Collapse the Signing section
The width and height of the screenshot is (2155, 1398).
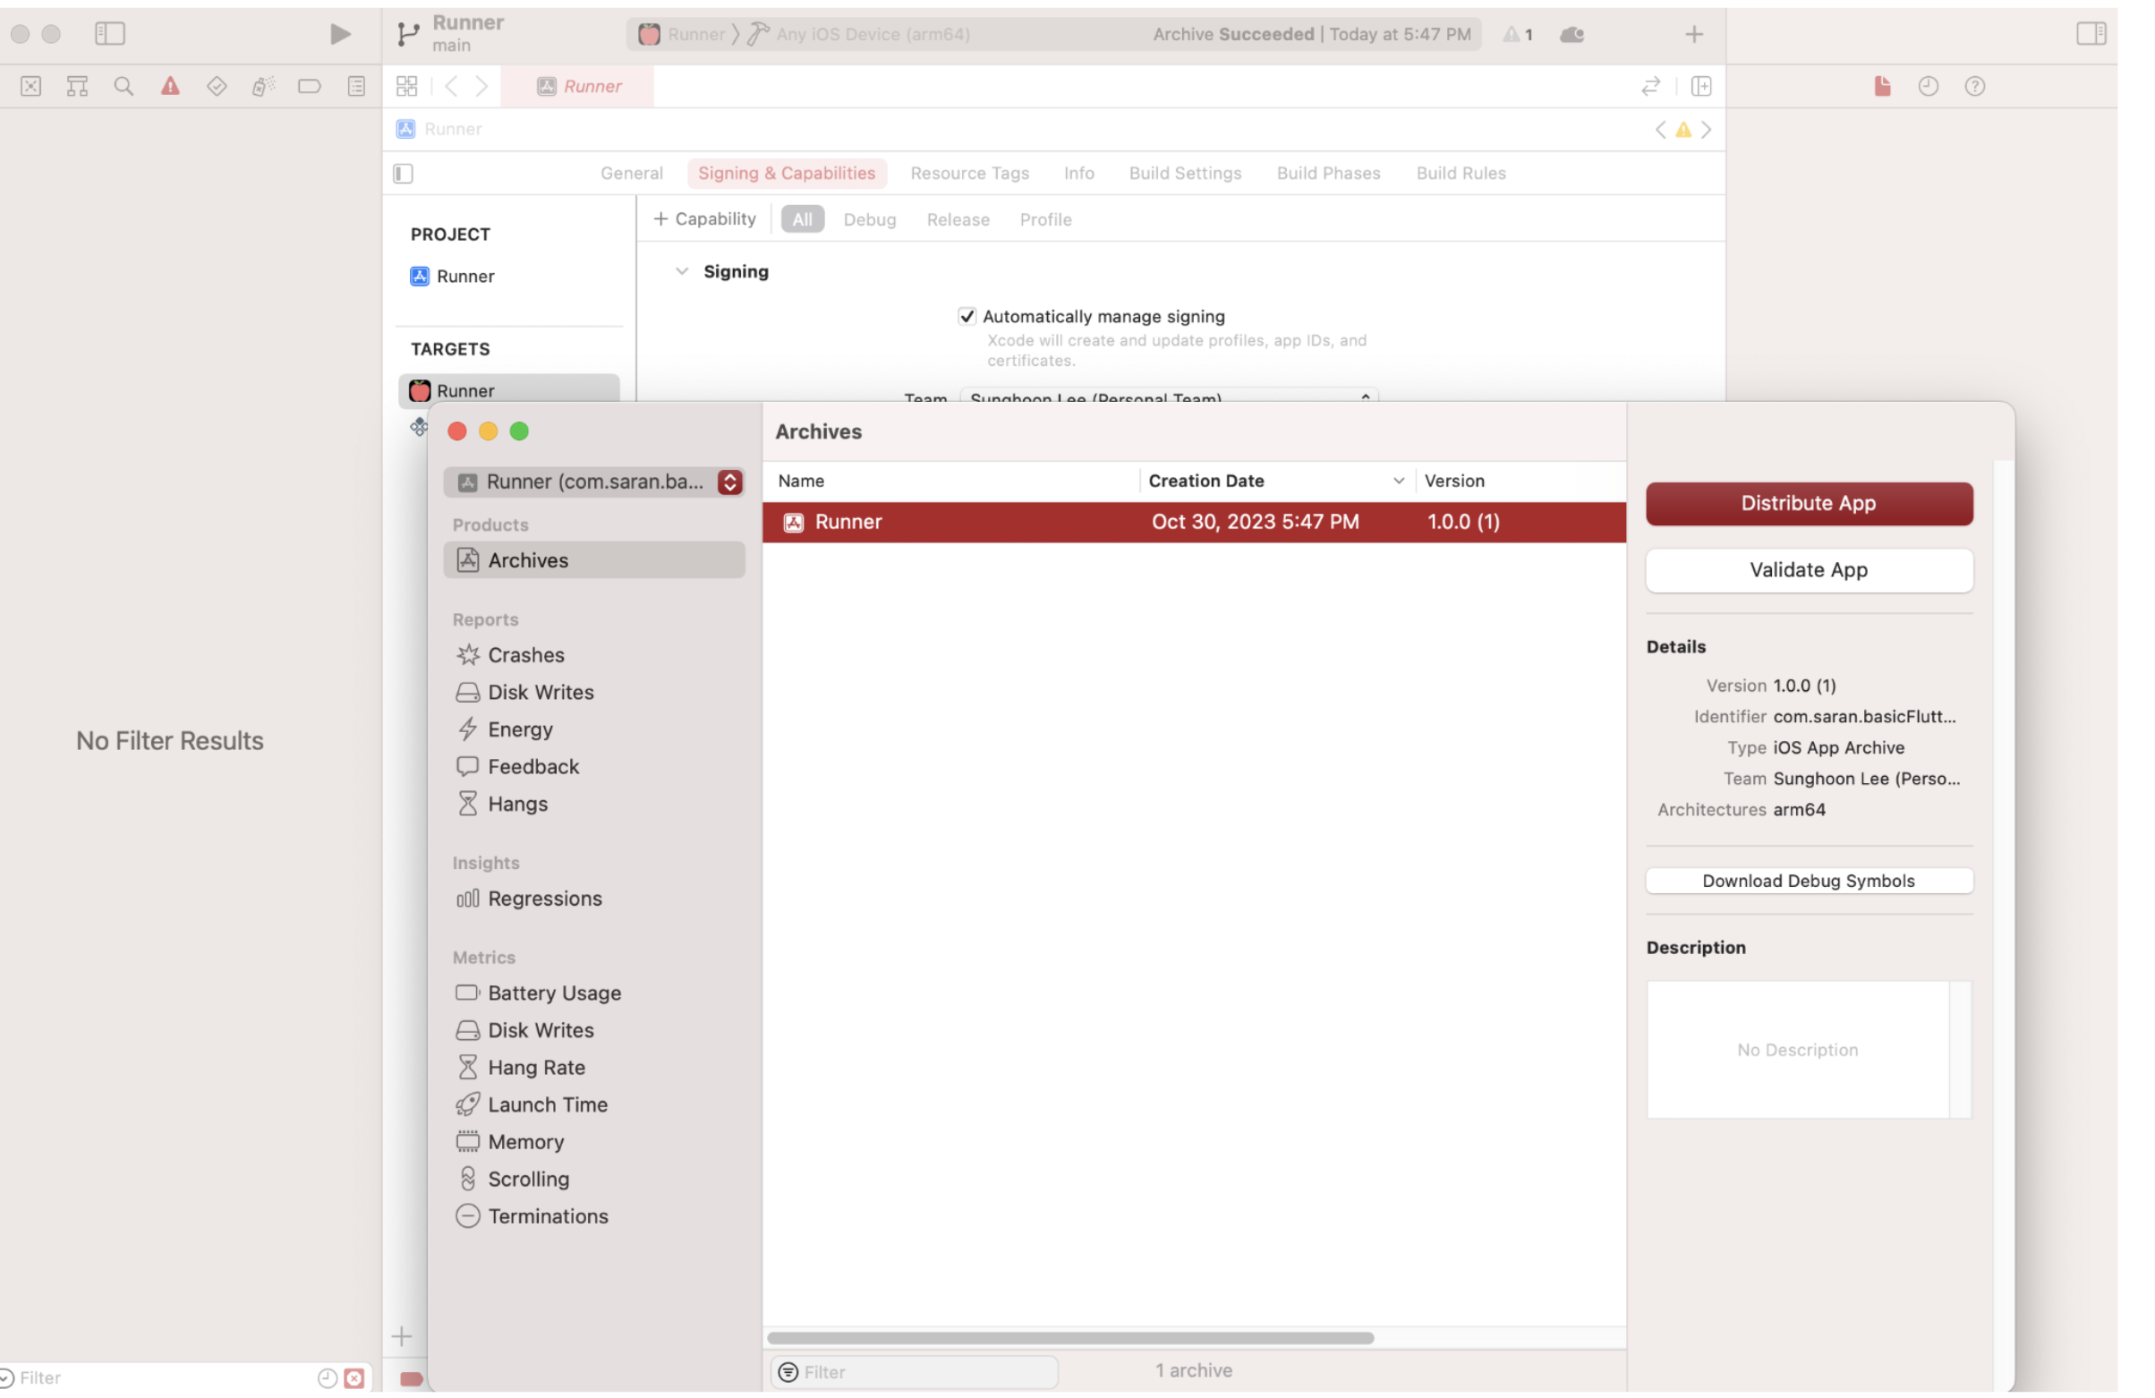coord(683,271)
